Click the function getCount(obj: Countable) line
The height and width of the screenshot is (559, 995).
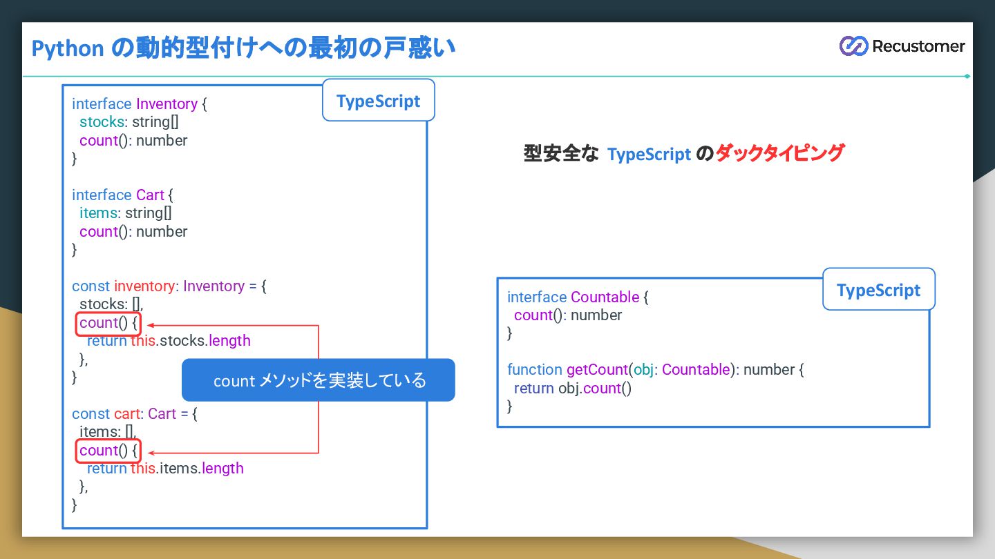tap(656, 370)
